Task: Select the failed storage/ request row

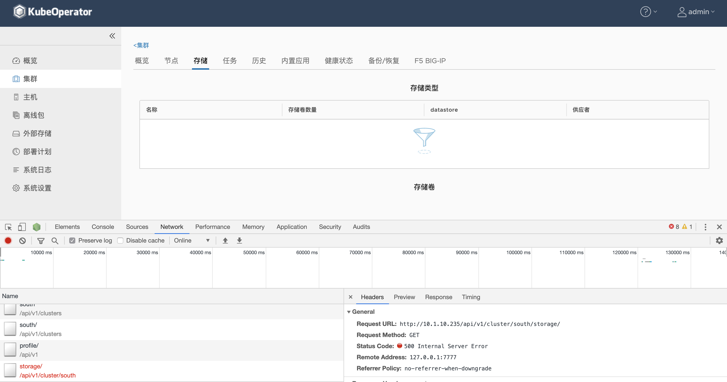Action: [172, 371]
